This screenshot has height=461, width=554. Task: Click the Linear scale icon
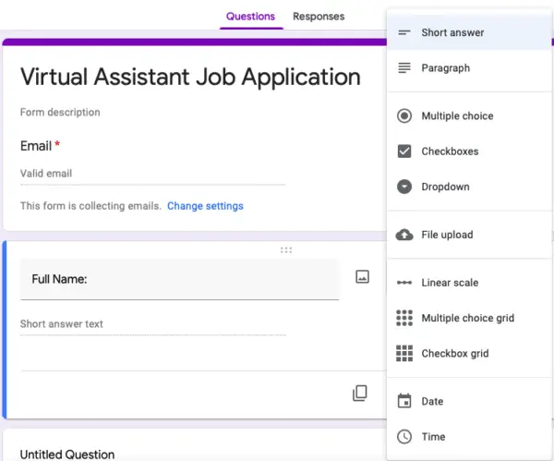click(403, 283)
